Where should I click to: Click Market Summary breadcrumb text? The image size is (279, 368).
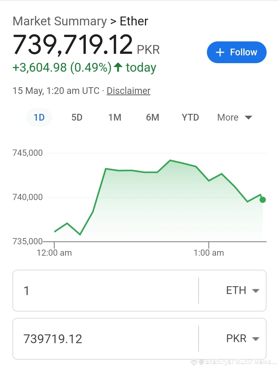click(x=60, y=21)
